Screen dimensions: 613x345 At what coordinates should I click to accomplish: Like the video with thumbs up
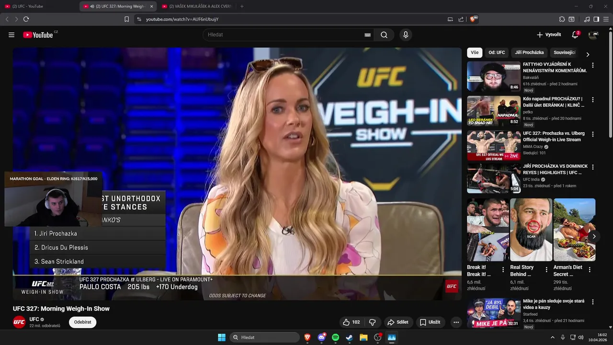pos(351,322)
